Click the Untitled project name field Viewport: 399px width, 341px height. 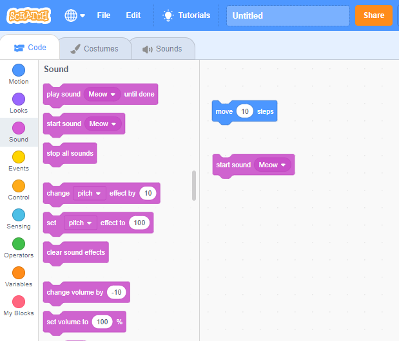(x=287, y=15)
